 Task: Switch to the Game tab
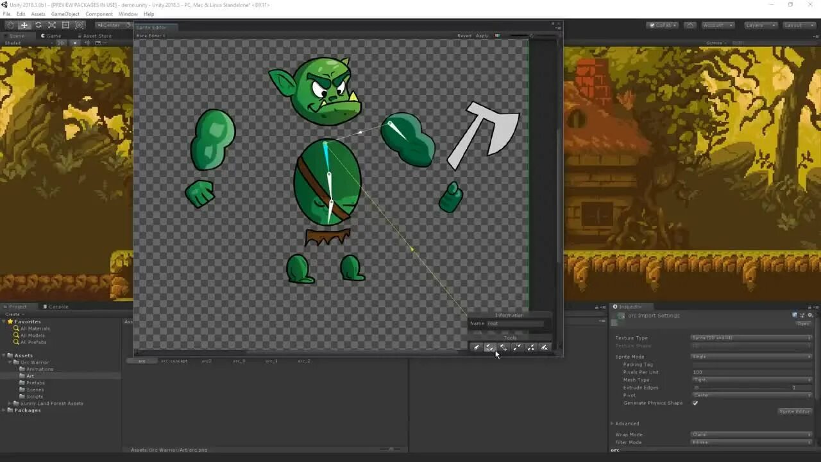click(x=51, y=36)
